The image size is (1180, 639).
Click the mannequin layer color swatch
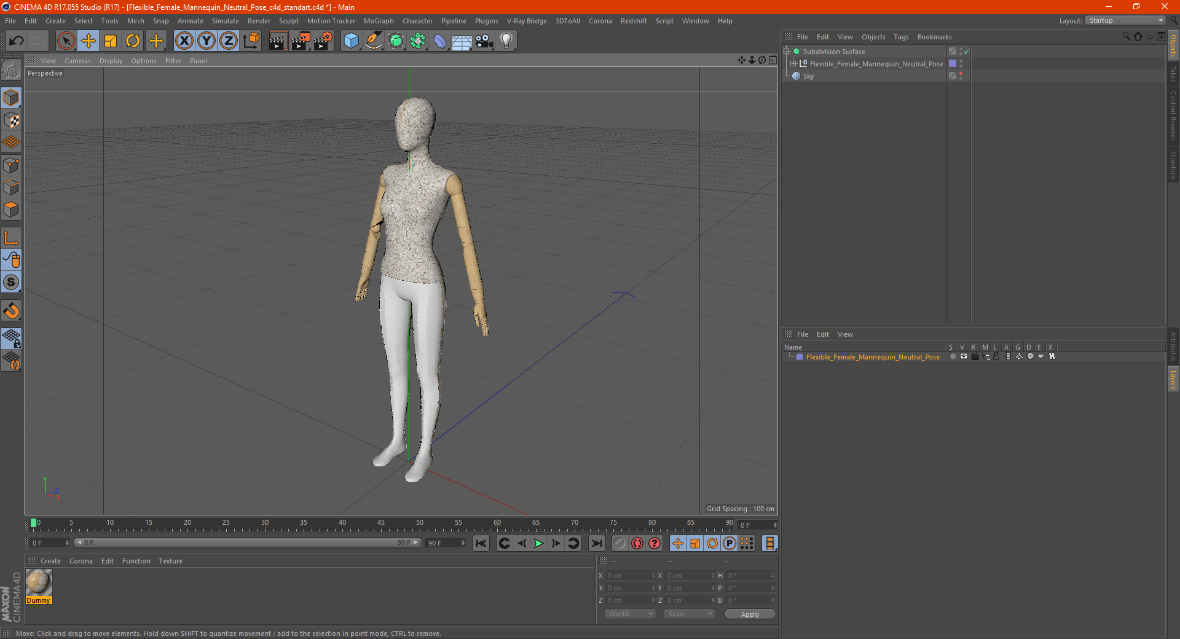(x=800, y=357)
